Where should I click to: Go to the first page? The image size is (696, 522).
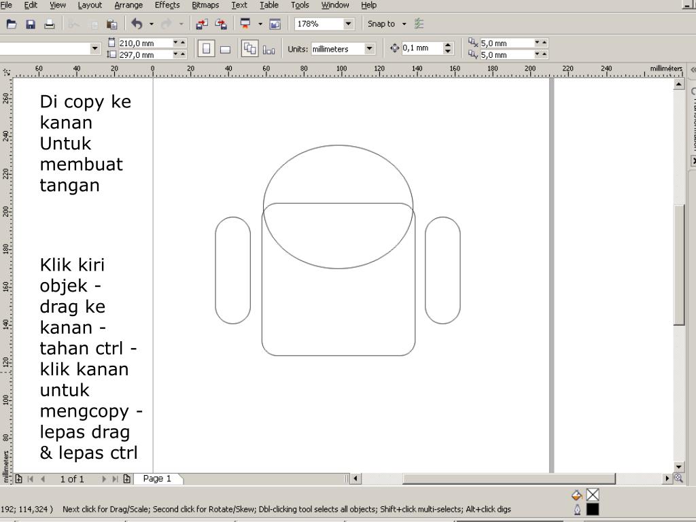point(31,479)
